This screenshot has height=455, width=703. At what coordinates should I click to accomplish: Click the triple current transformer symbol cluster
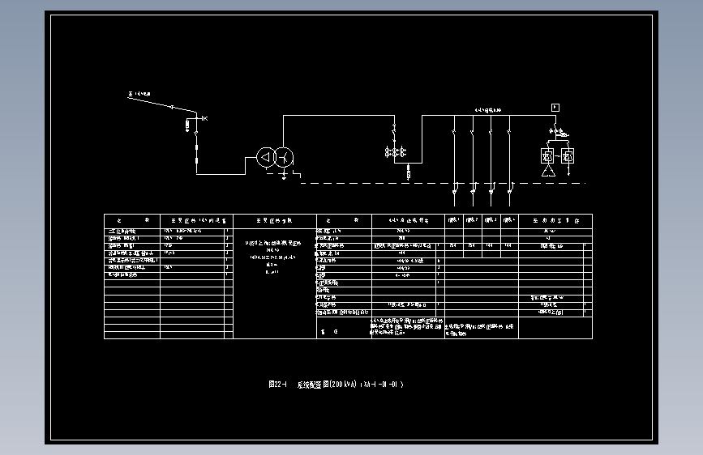[x=395, y=152]
